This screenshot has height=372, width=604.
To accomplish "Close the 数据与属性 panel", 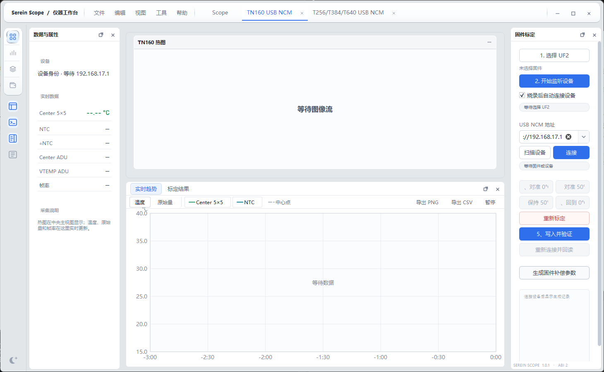I will click(113, 35).
